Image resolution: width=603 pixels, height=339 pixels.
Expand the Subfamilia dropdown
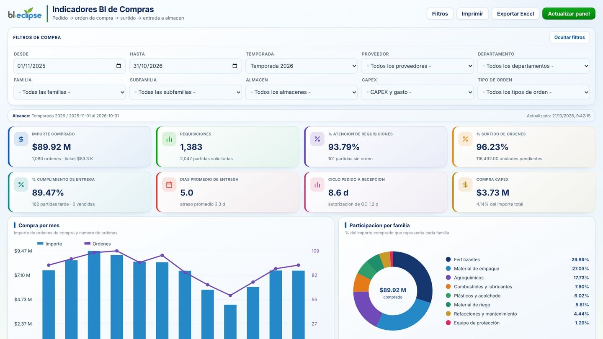[x=186, y=92]
